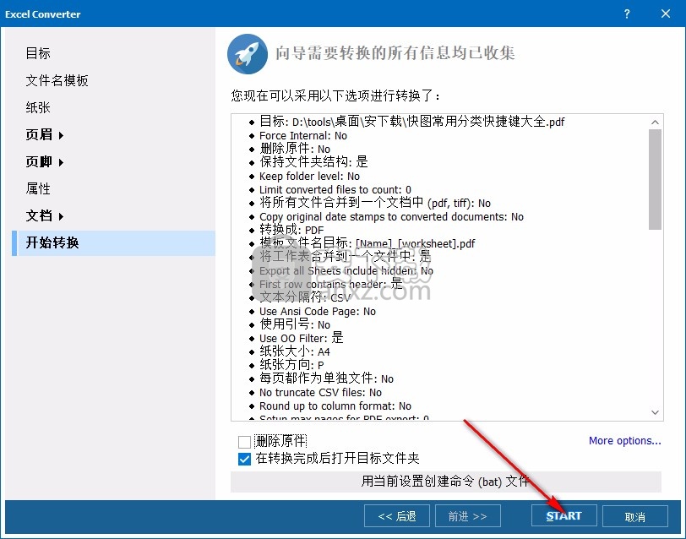Click the rocket wizard icon
This screenshot has height=539, width=686.
click(248, 55)
